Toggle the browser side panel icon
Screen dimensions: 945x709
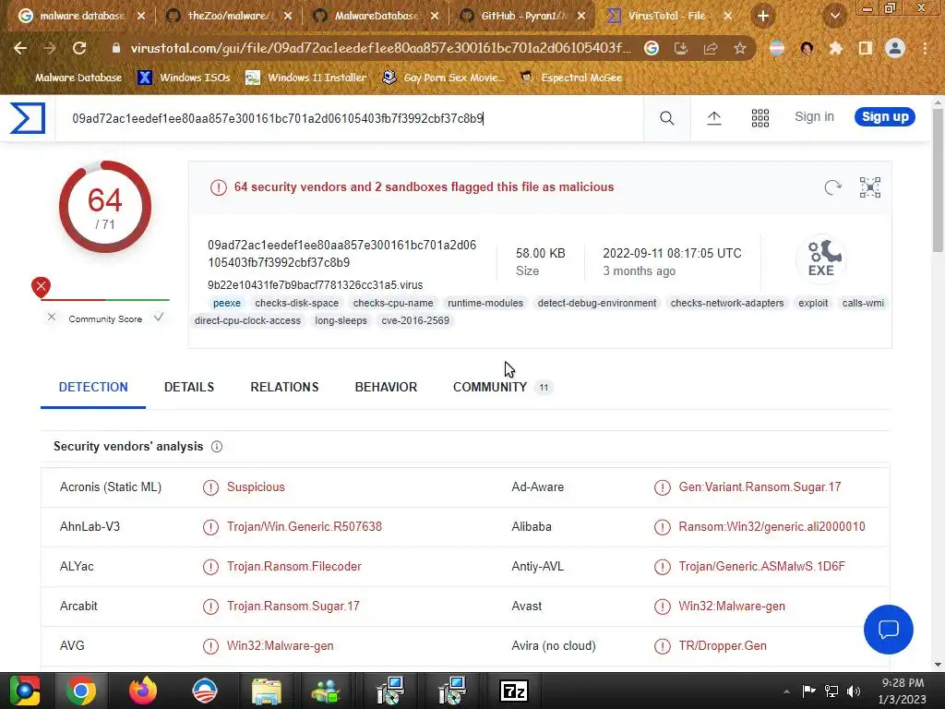(866, 48)
